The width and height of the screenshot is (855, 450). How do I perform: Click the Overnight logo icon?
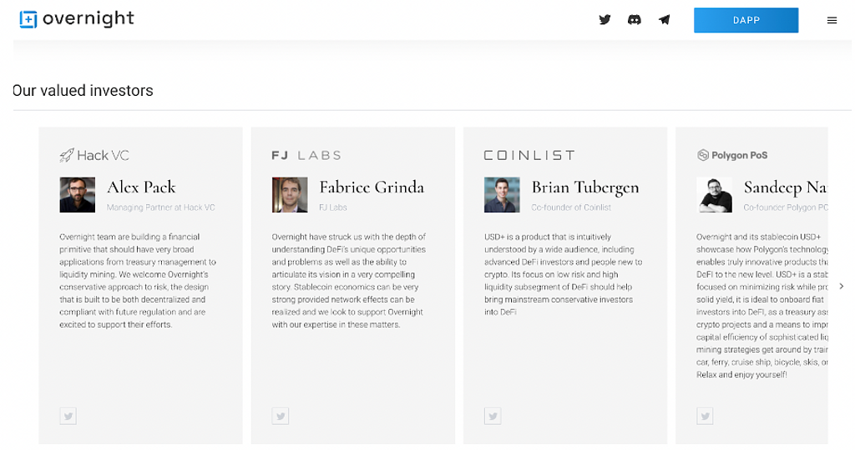[x=28, y=19]
